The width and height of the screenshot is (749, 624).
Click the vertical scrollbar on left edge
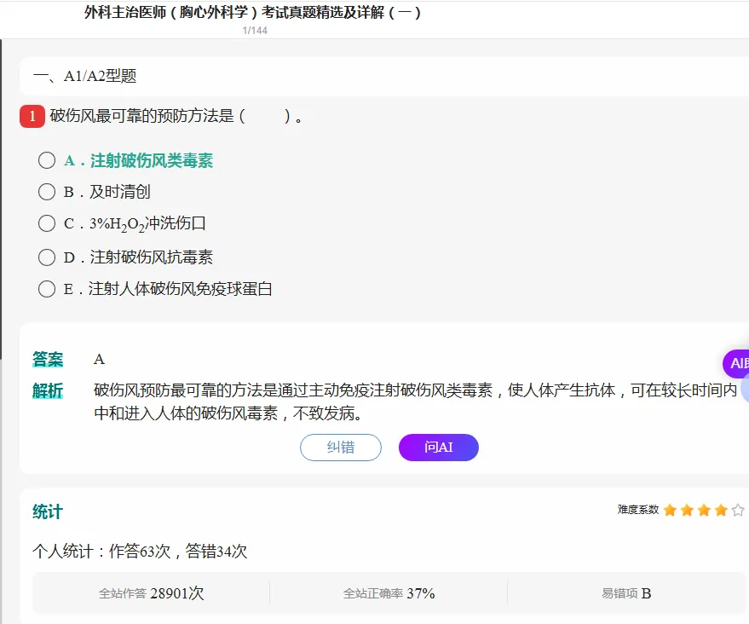pos(1,199)
